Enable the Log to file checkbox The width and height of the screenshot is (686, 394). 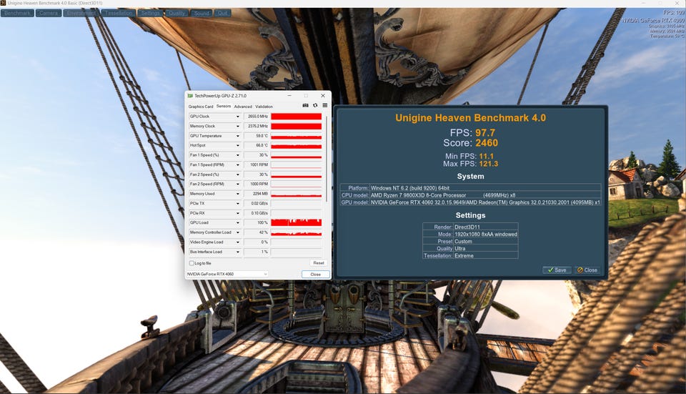(x=192, y=263)
